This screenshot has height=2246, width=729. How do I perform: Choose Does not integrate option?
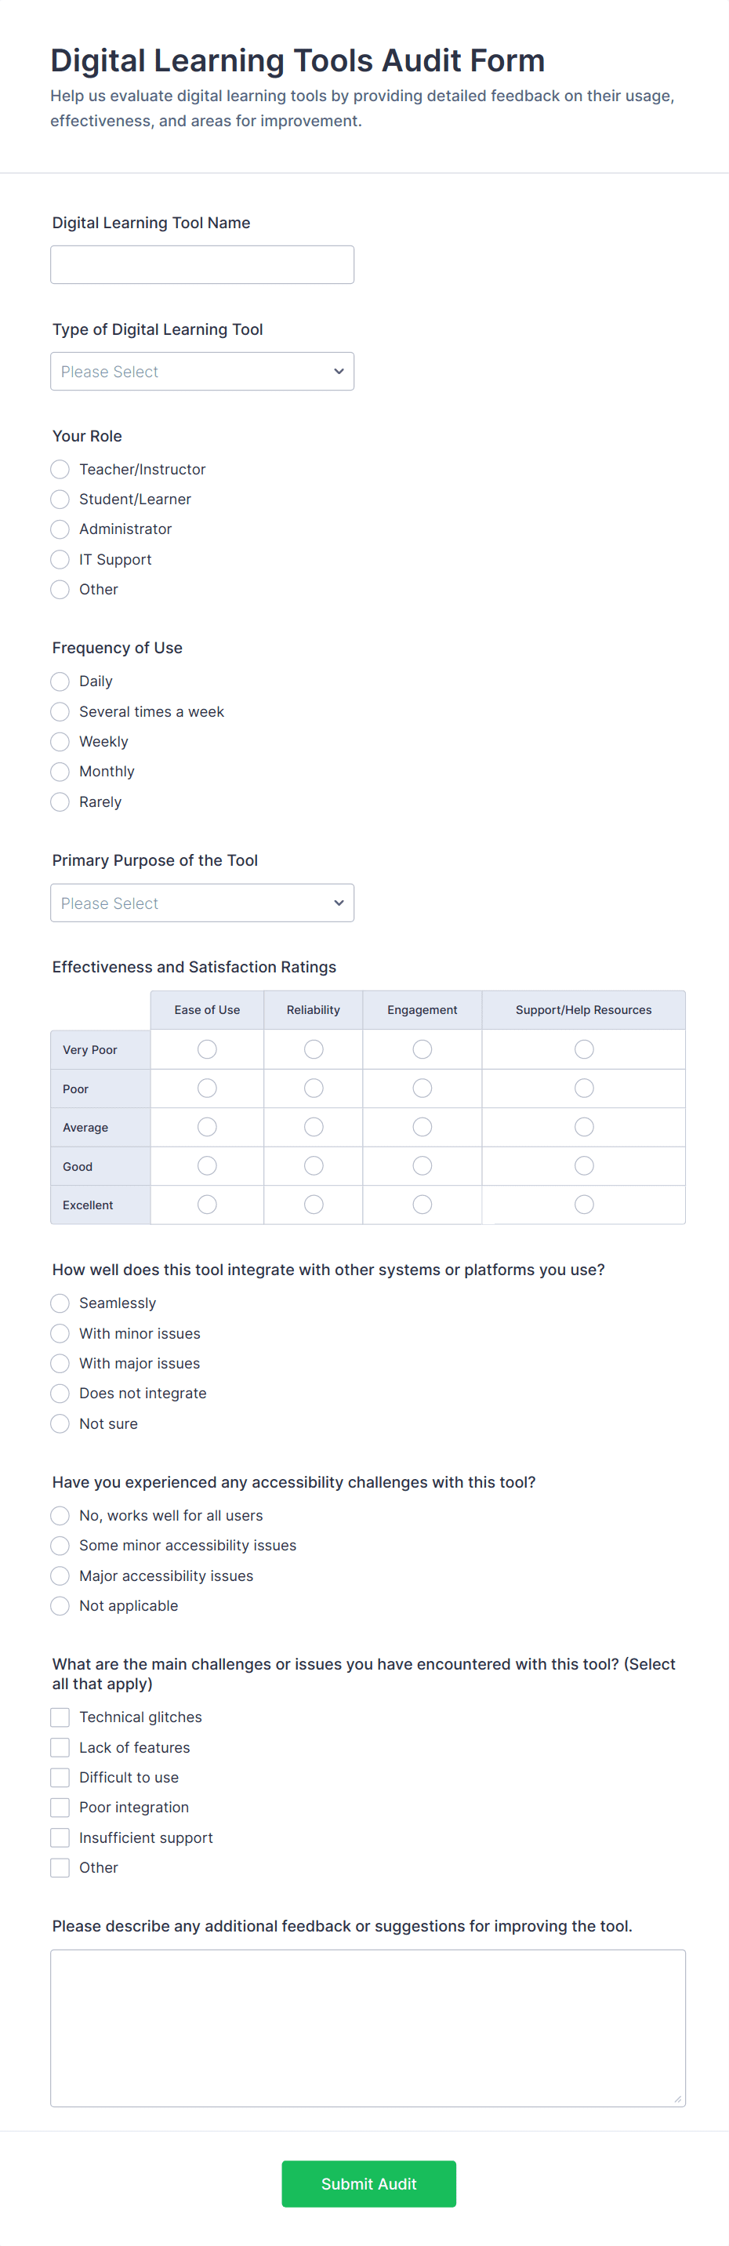click(x=60, y=1393)
